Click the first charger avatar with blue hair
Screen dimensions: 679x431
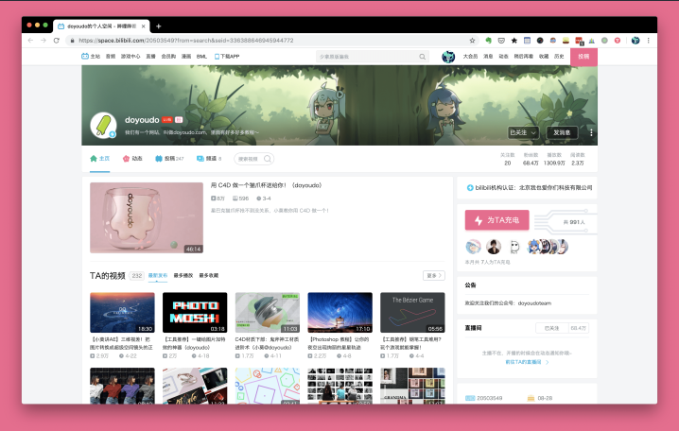473,247
